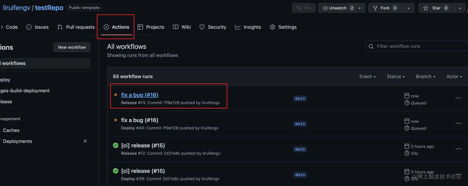This screenshot has height=186, width=468.
Task: Click the star icon on Star button
Action: coord(426,8)
